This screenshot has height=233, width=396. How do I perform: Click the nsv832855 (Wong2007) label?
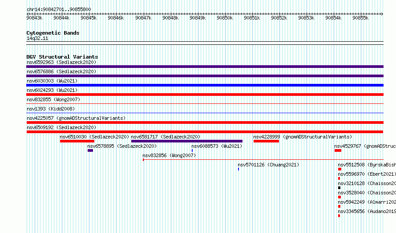point(53,99)
